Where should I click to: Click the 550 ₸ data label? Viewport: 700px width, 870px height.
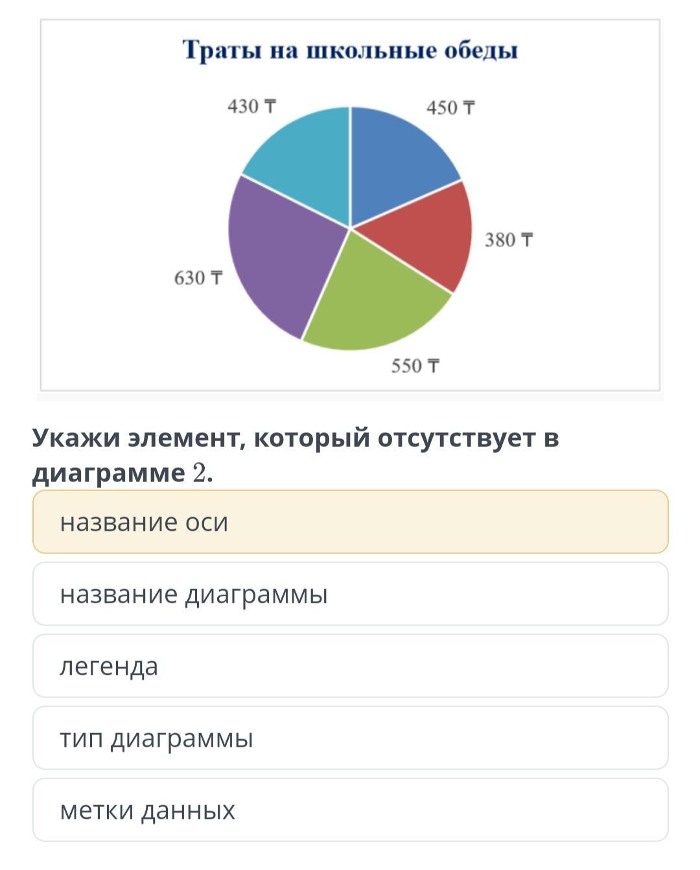click(x=415, y=367)
